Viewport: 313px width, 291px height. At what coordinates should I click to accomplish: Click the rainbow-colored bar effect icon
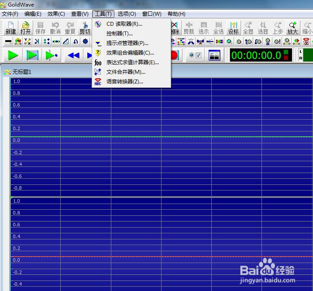[220, 42]
